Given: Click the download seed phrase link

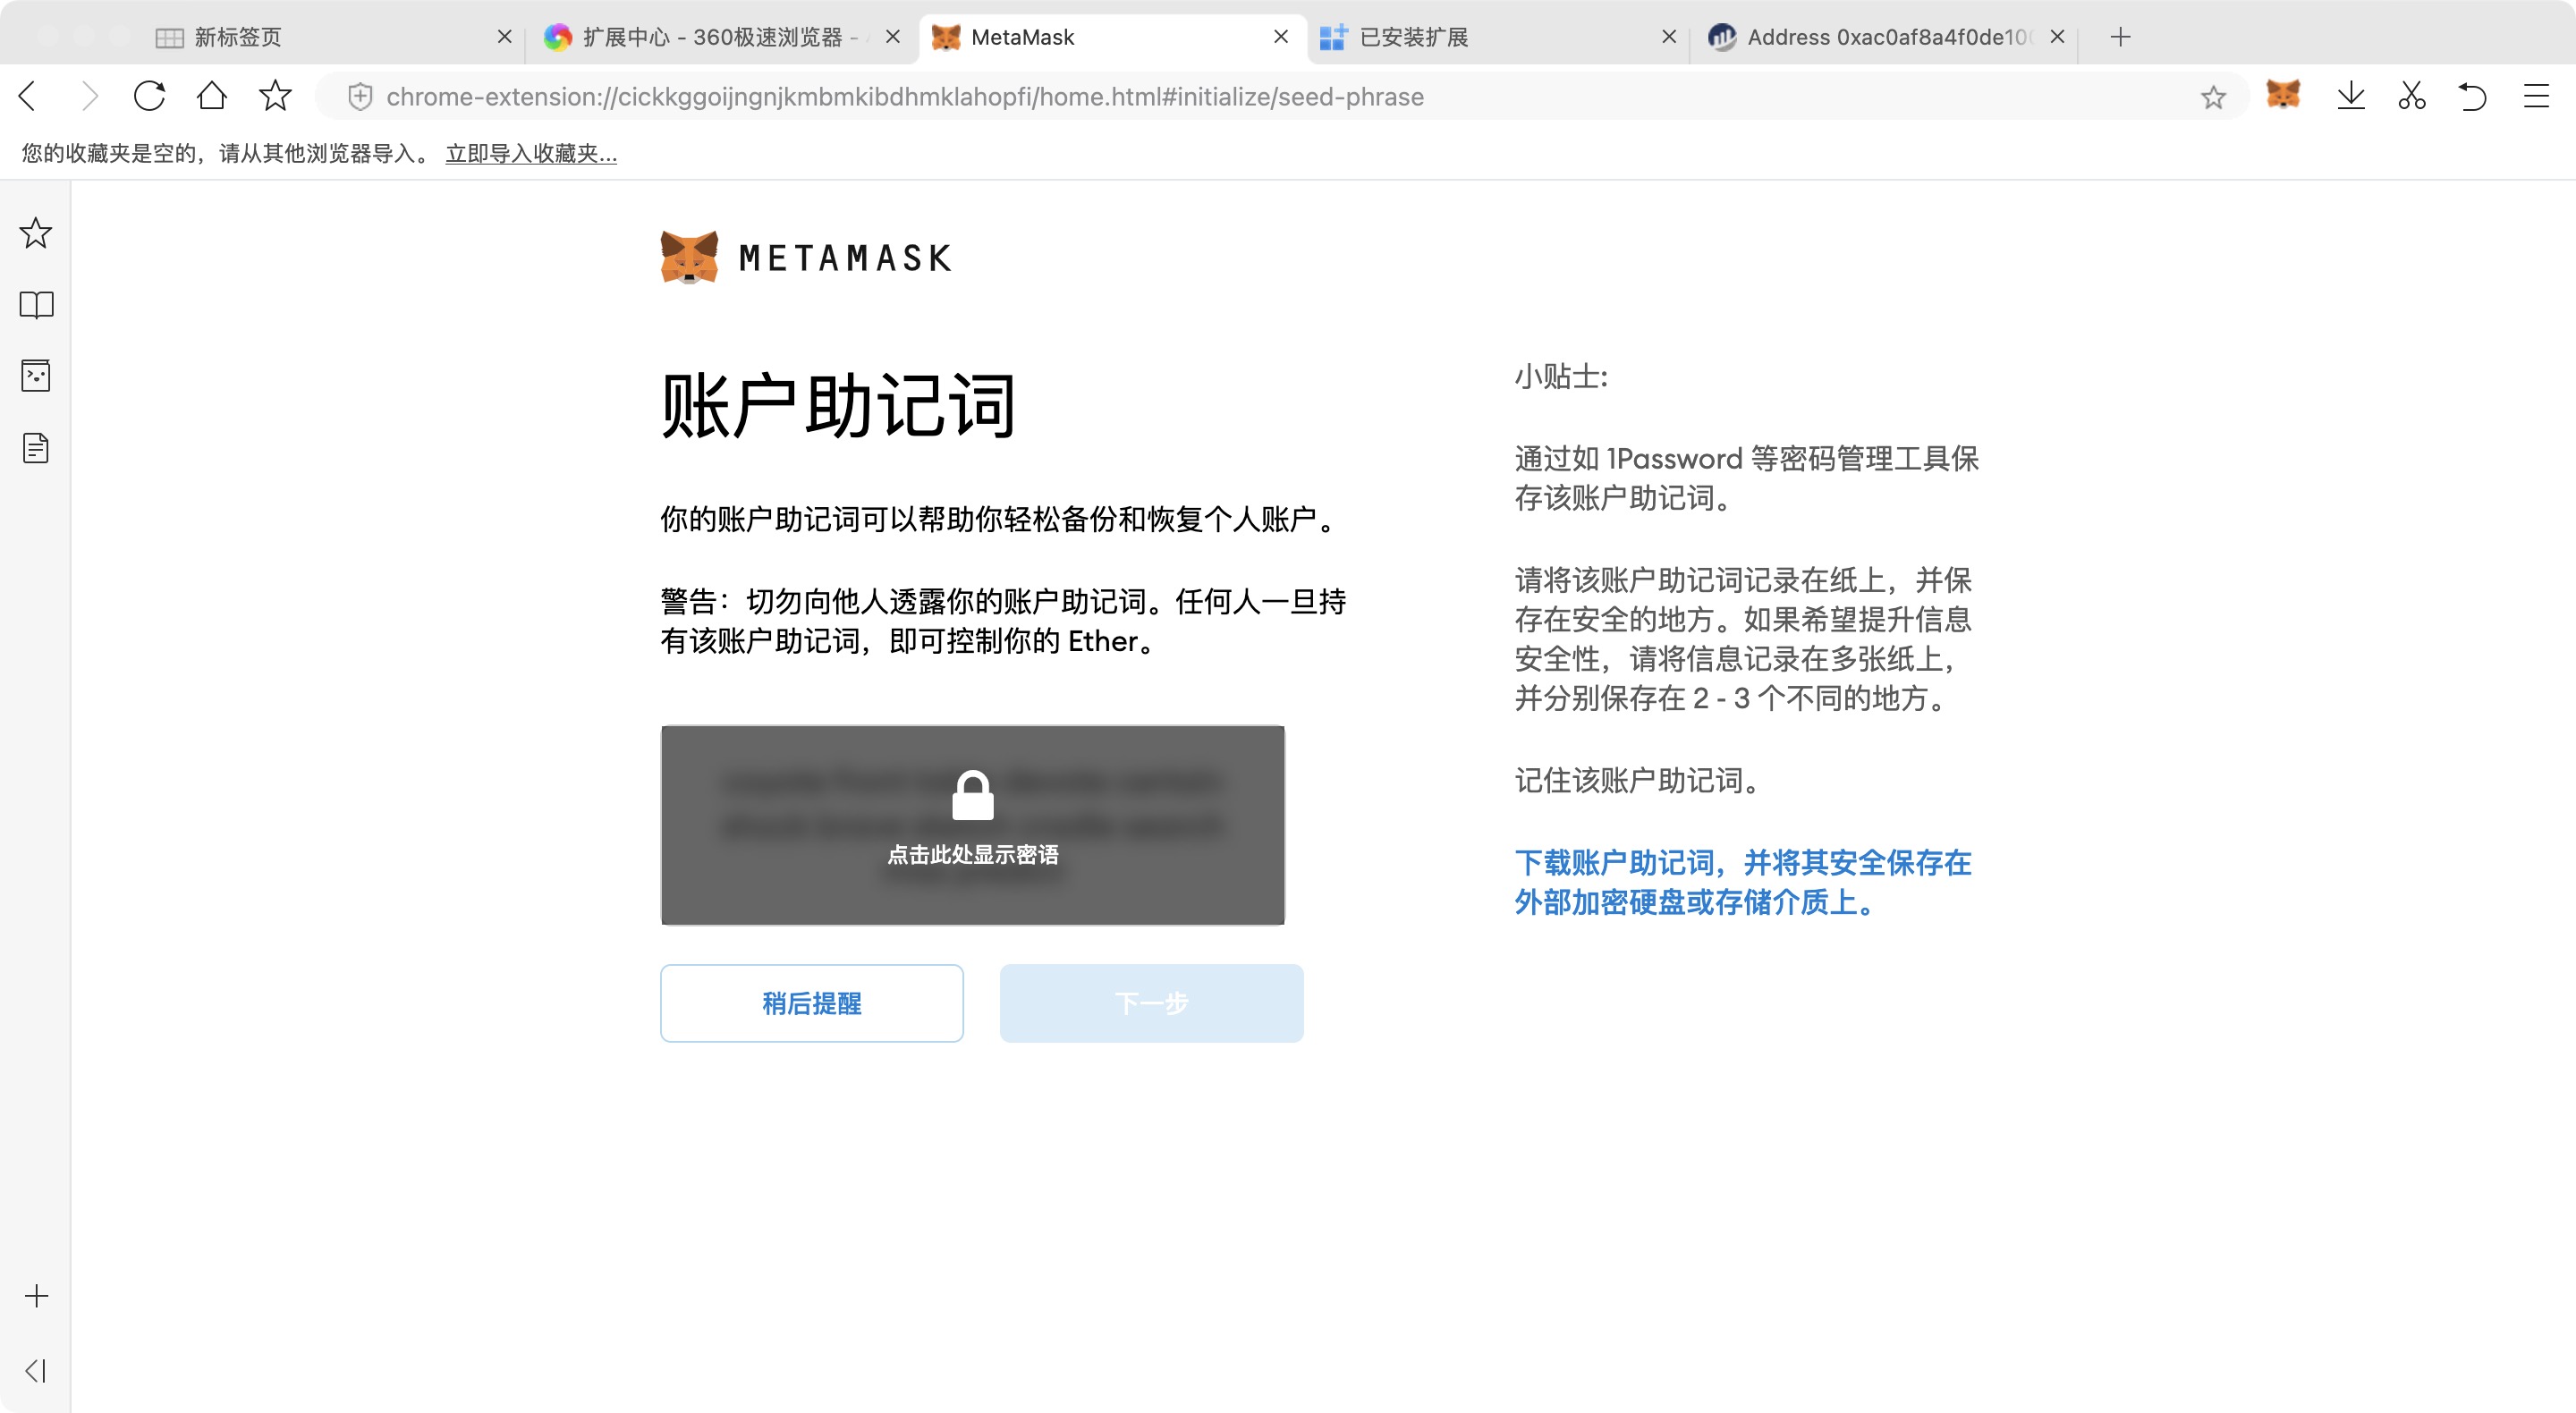Looking at the screenshot, I should point(1742,882).
